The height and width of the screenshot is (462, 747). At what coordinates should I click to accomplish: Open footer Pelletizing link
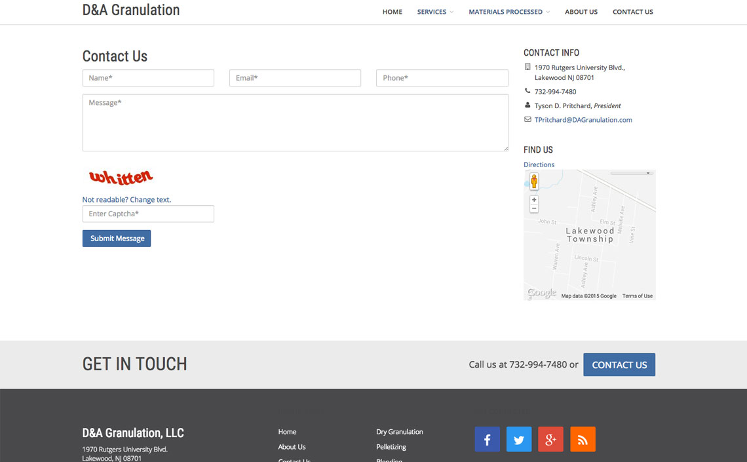tap(391, 447)
